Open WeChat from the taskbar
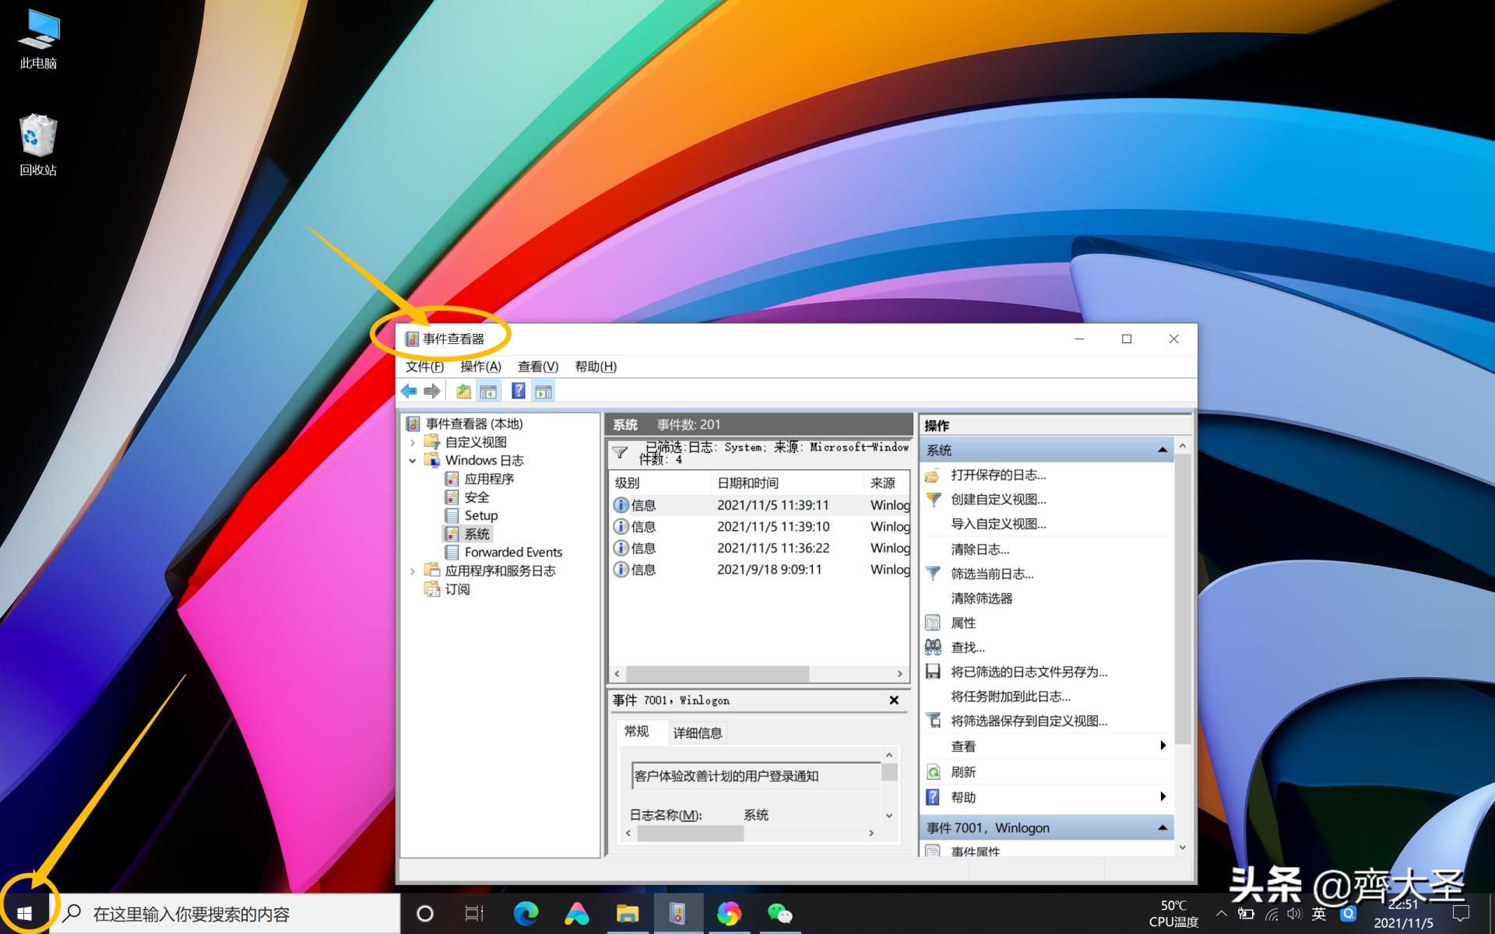The height and width of the screenshot is (934, 1495). pos(779,913)
